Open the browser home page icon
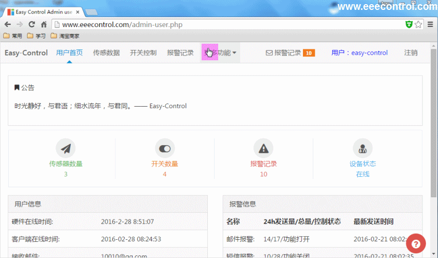This screenshot has width=438, height=258. 44,24
